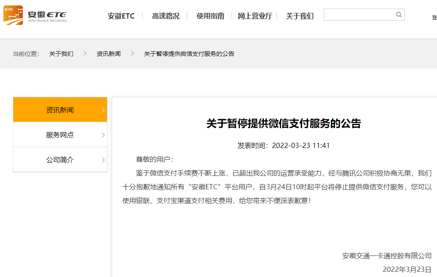Open the 使用指南 menu
This screenshot has width=437, height=277.
(210, 16)
